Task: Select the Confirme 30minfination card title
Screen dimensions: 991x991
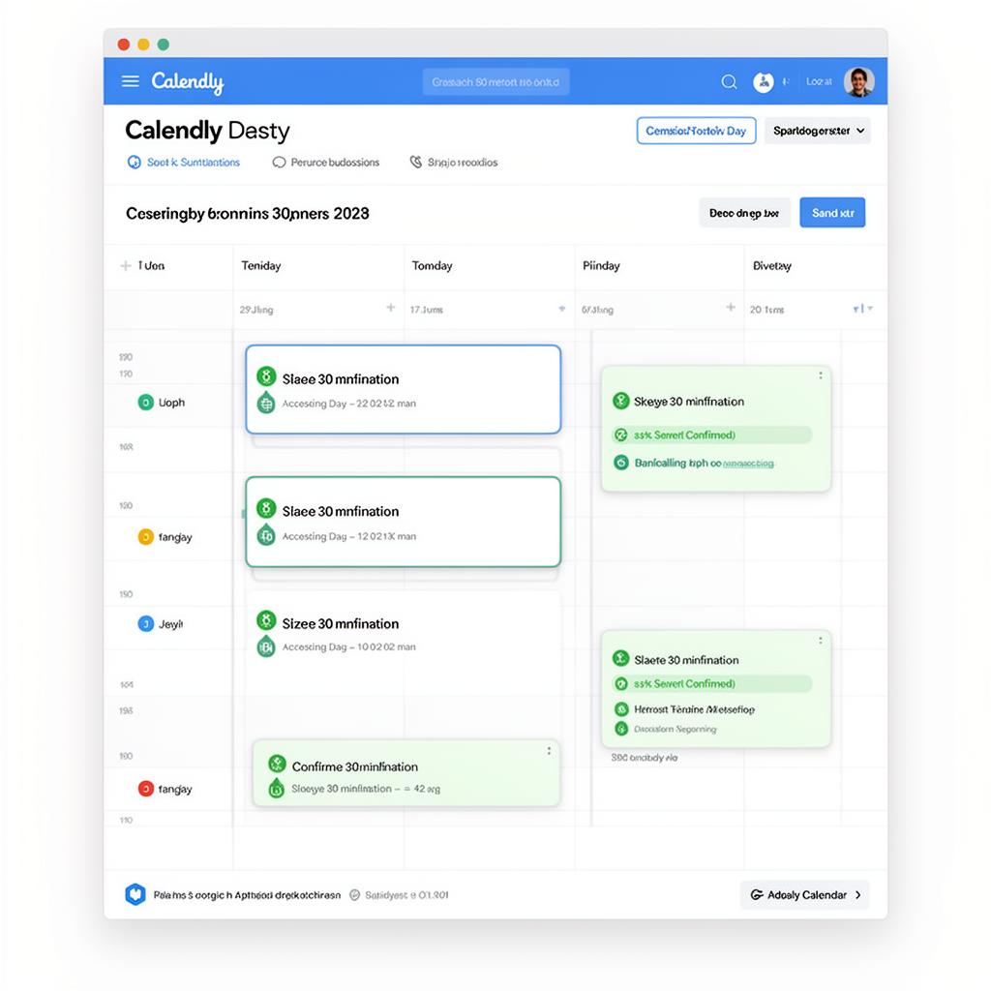Action: coord(354,766)
